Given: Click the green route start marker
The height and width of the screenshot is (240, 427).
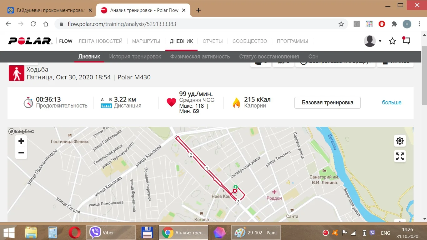Looking at the screenshot, I should (x=236, y=187).
